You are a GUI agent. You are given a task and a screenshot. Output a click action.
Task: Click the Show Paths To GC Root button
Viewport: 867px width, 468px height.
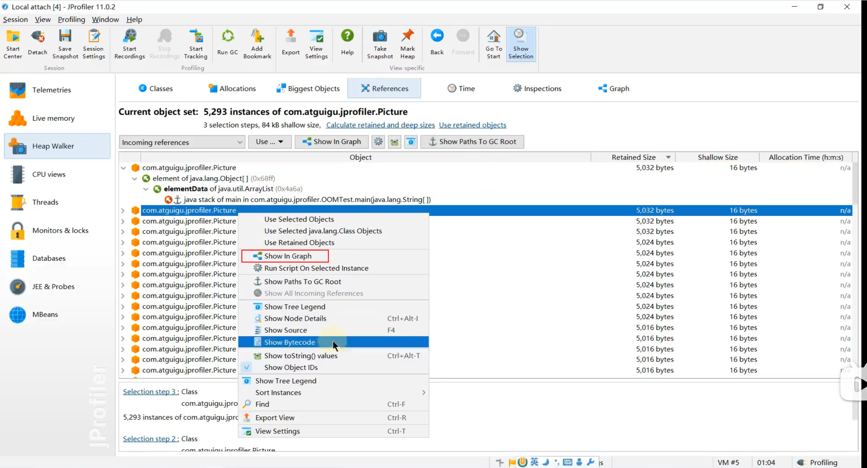click(472, 142)
